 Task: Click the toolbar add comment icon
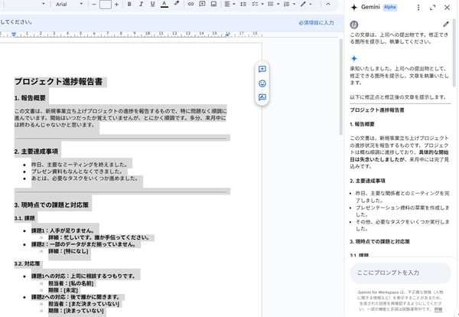point(202,4)
